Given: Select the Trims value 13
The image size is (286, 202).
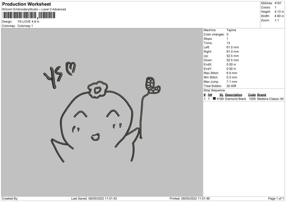Looking at the screenshot, I should pos(228,43).
